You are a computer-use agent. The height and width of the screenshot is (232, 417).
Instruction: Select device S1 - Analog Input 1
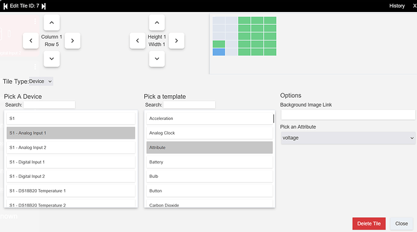click(71, 133)
